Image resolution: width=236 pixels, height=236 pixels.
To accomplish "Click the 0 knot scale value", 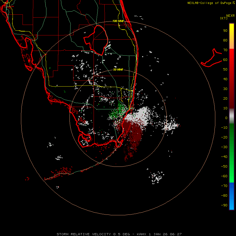I will 226,118.
